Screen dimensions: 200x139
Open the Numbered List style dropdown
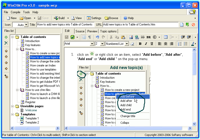point(127,44)
